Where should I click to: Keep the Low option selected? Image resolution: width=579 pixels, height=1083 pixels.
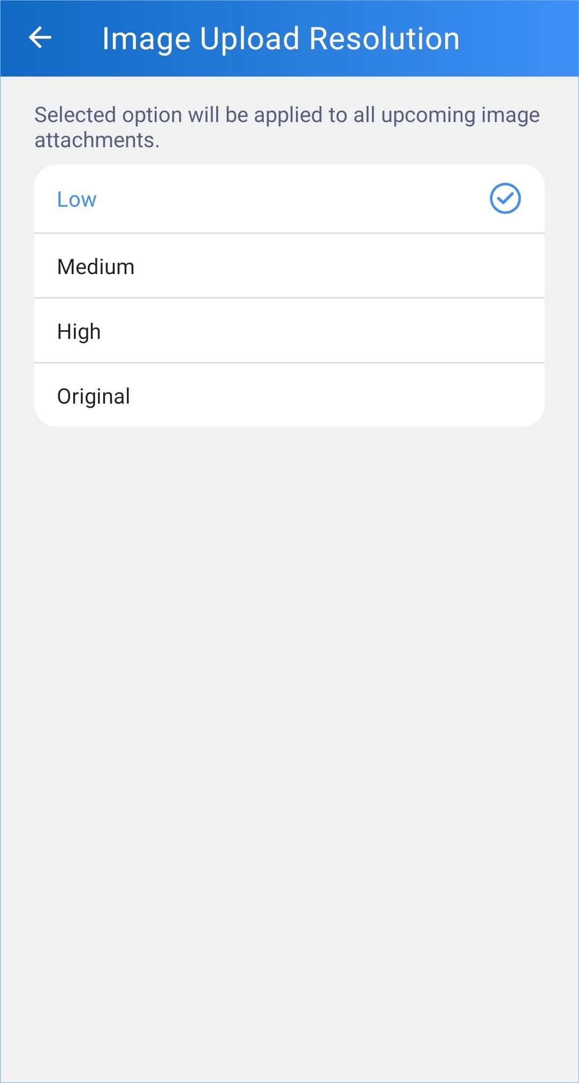(289, 199)
